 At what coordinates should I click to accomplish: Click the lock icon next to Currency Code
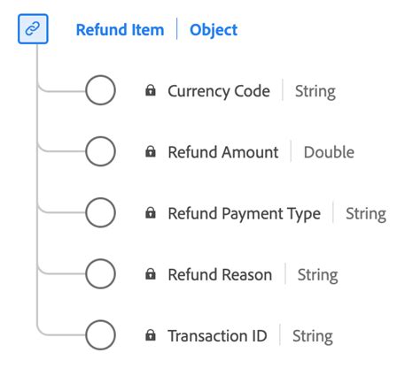[x=151, y=90]
